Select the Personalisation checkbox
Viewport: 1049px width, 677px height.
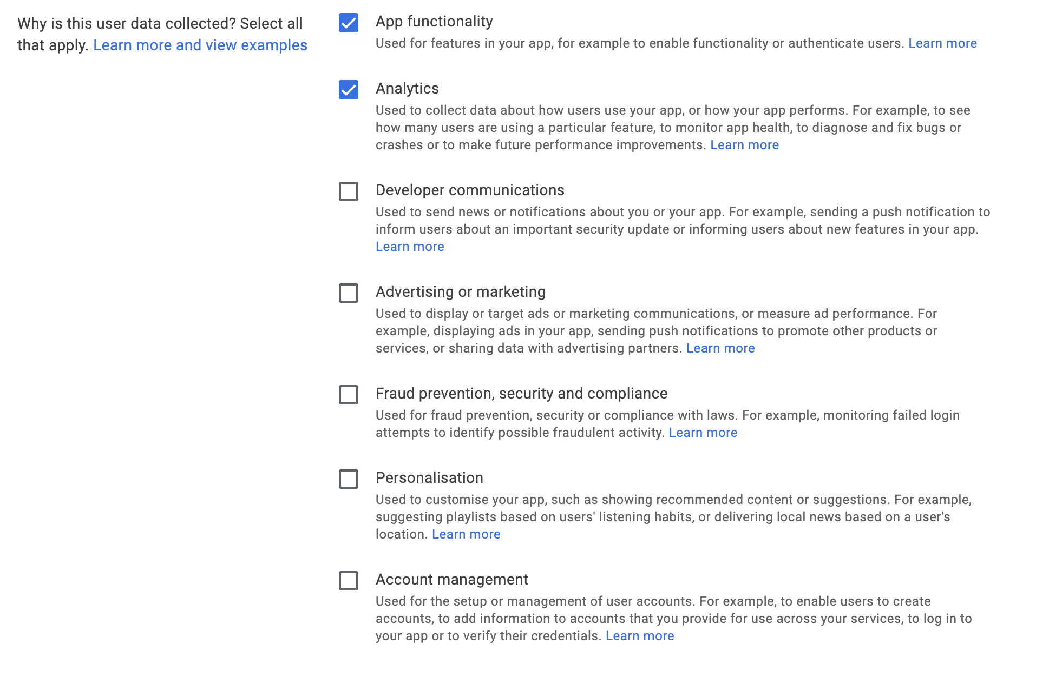[x=349, y=479]
